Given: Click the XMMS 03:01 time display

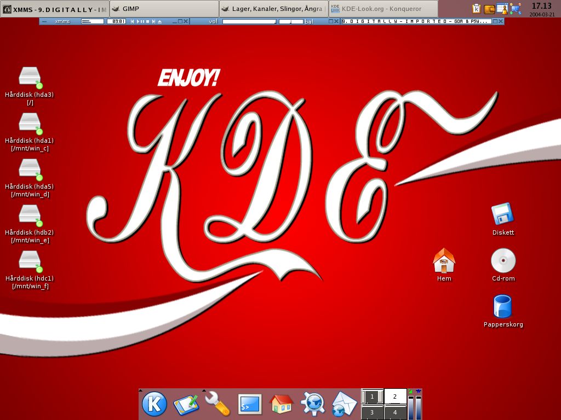Looking at the screenshot, I should 117,21.
